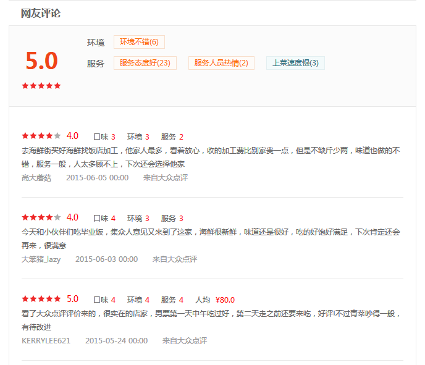Click the date 2015-06-05 00:00
This screenshot has width=425, height=365.
point(98,178)
